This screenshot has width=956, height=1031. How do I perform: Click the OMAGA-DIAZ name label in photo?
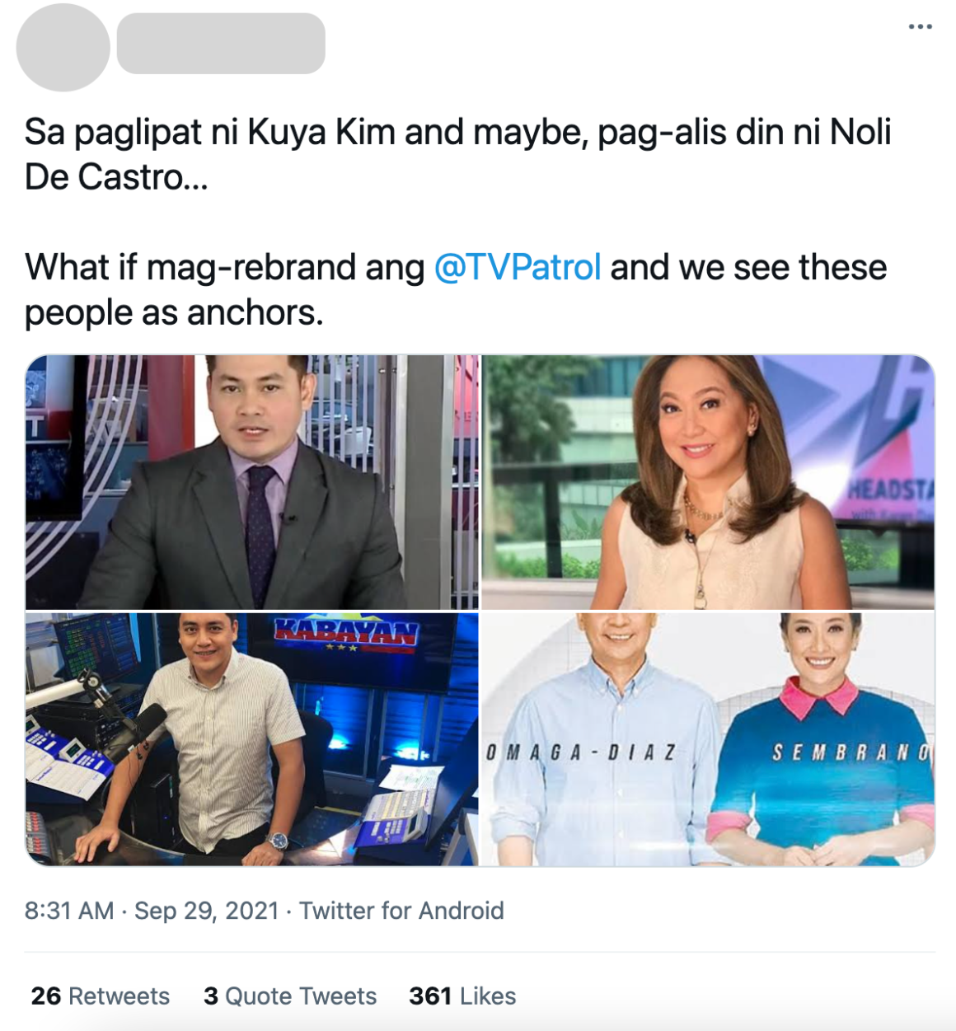pos(581,752)
